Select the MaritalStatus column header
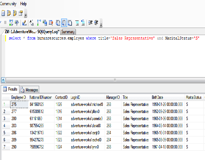Screen dimensions: 205x160 (194, 97)
